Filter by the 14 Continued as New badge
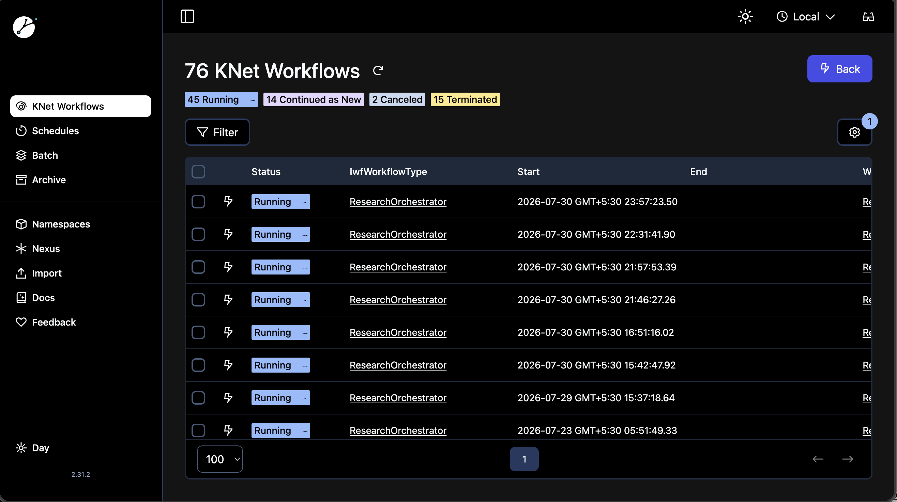897x502 pixels. click(x=314, y=99)
